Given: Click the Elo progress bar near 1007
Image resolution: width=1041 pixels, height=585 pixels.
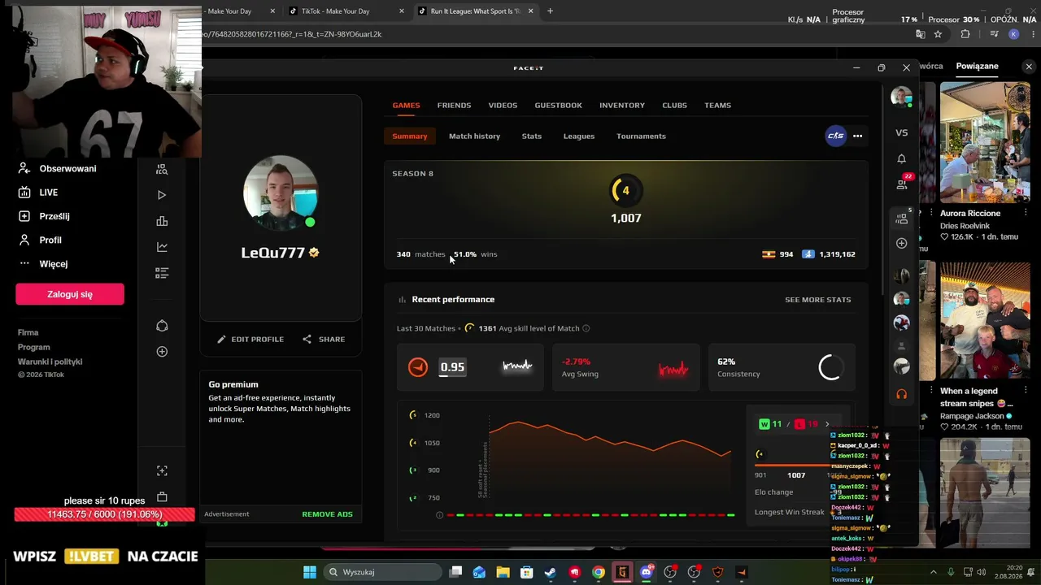Looking at the screenshot, I should (794, 466).
